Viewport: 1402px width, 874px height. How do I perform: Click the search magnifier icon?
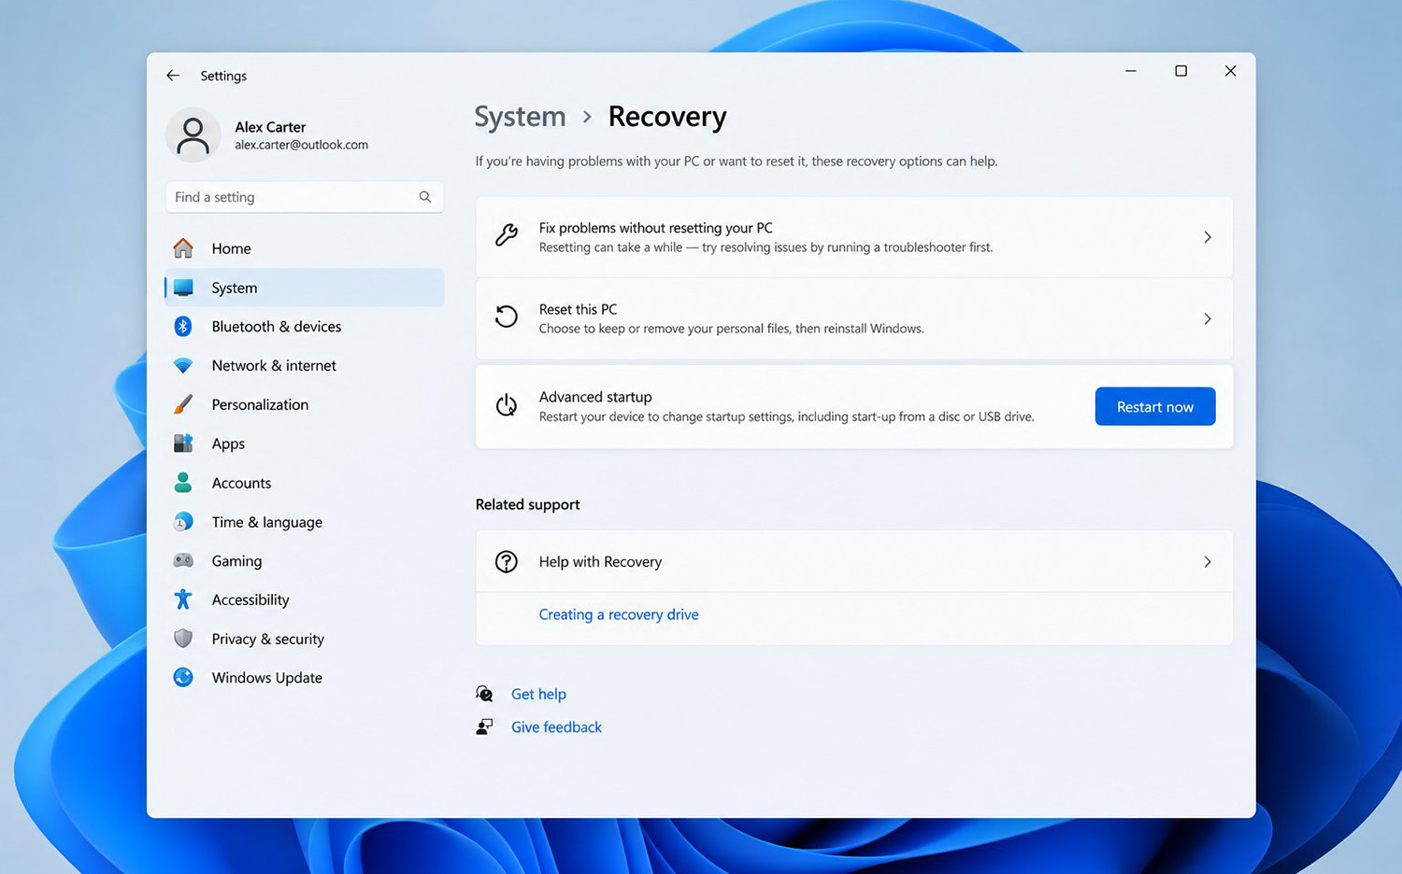click(x=425, y=197)
